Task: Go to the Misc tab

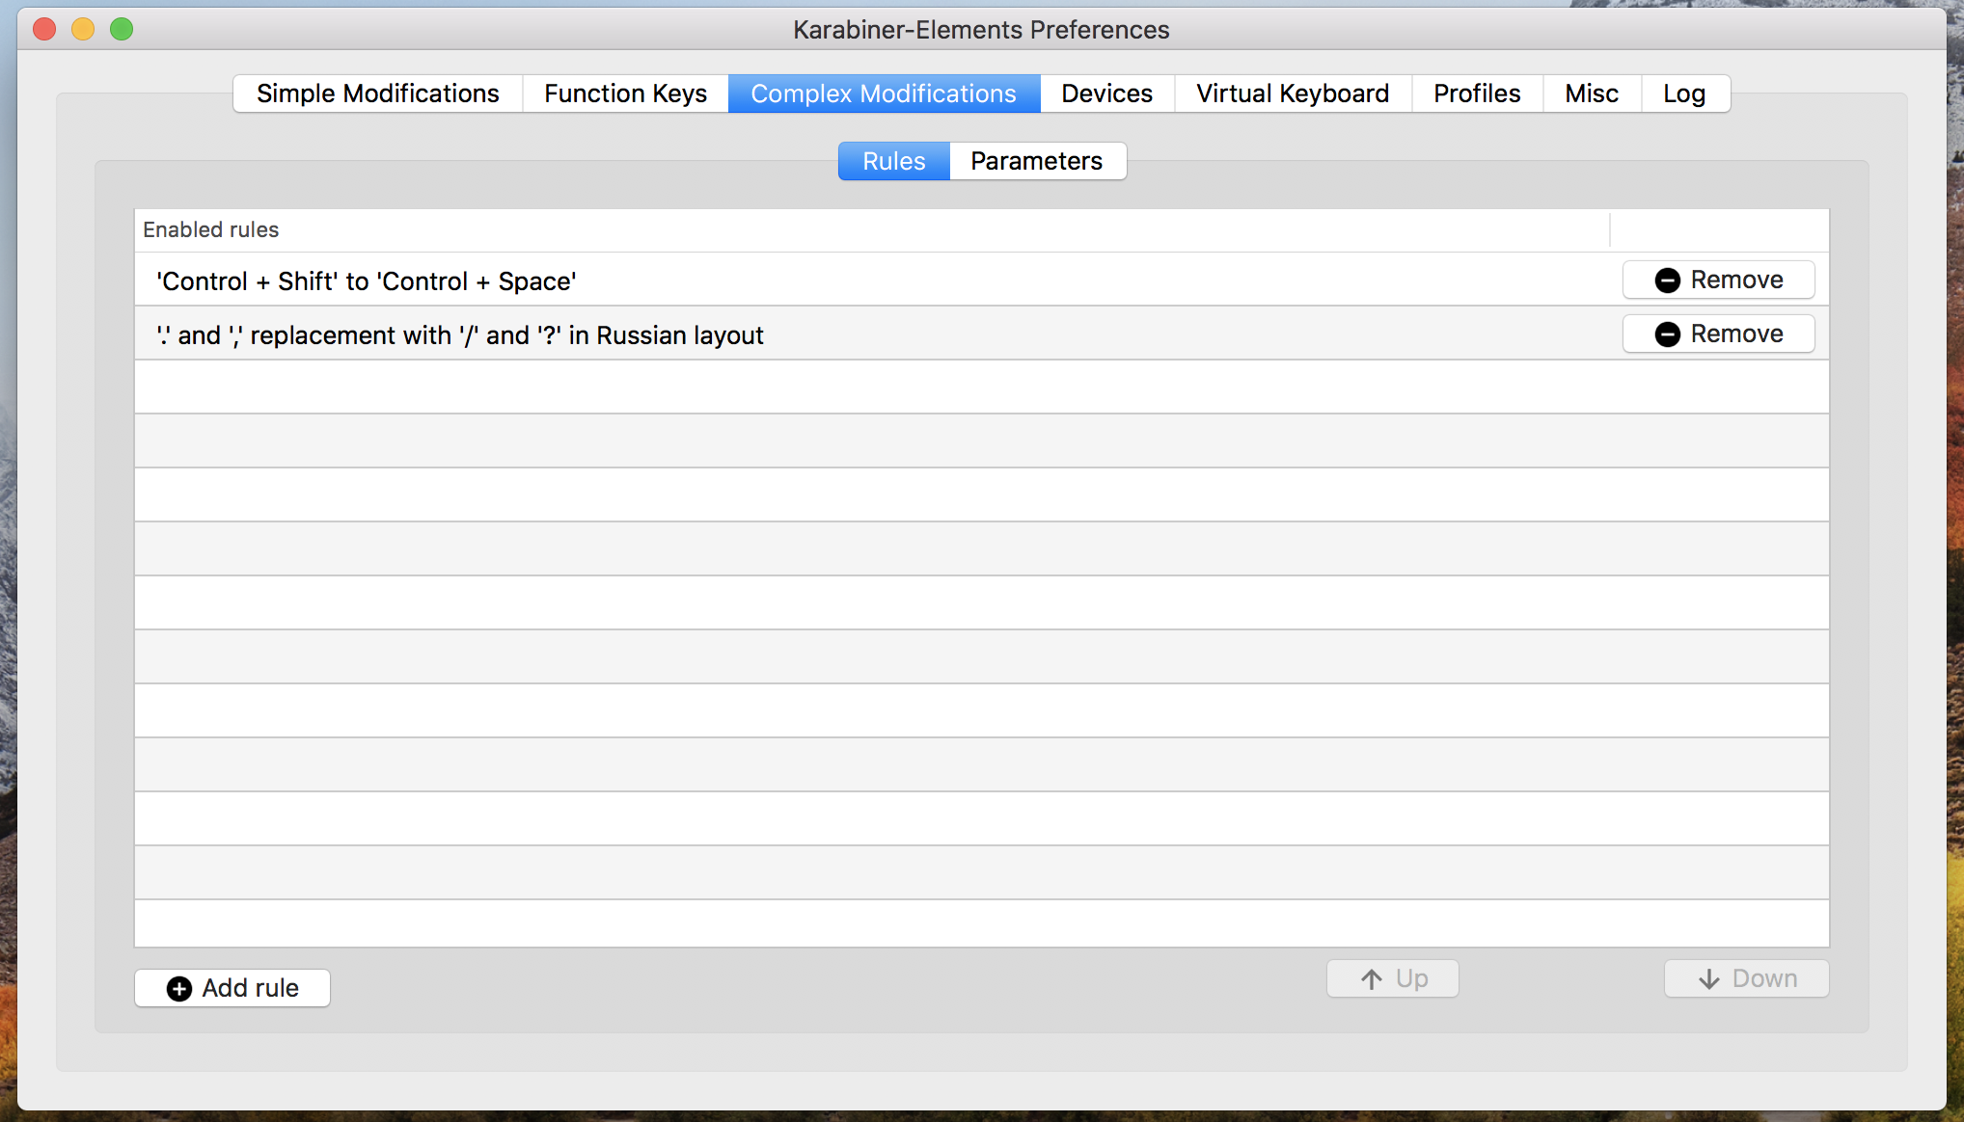Action: (1592, 93)
